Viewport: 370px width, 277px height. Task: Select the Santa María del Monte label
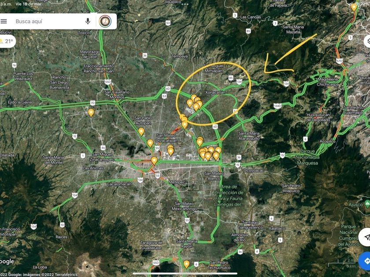(x=53, y=160)
